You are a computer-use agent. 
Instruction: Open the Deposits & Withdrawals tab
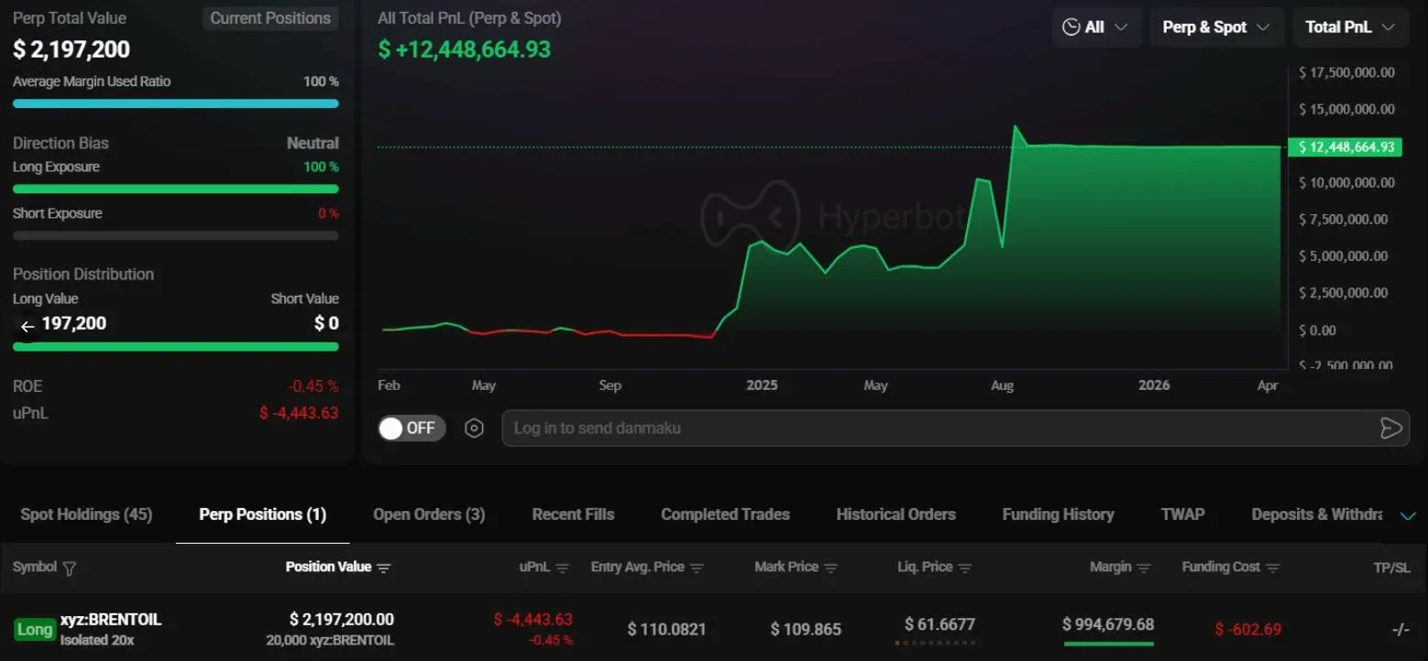[1317, 515]
